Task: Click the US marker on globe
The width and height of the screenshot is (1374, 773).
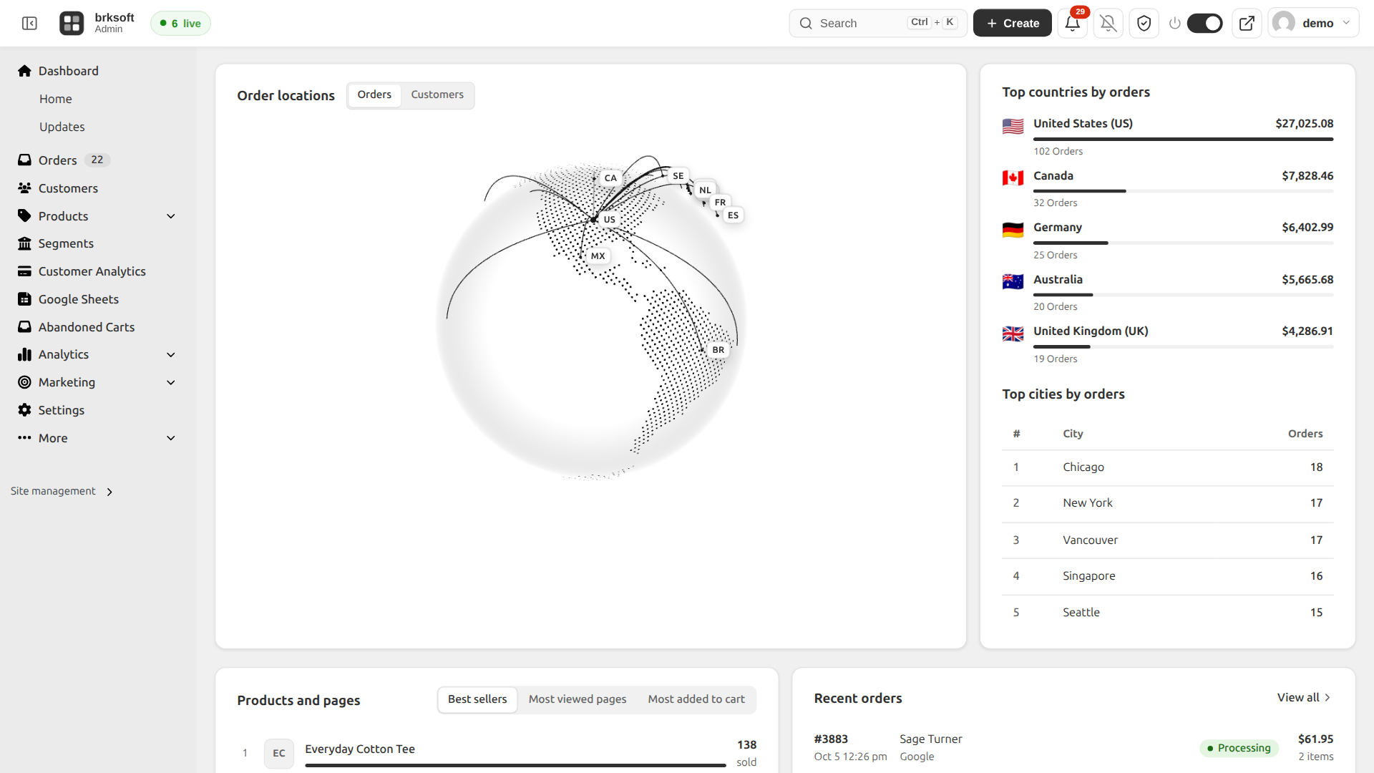Action: pos(610,220)
